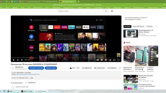166x93 pixels.
Task: Save the video using Сохранить button
Action: point(112,68)
